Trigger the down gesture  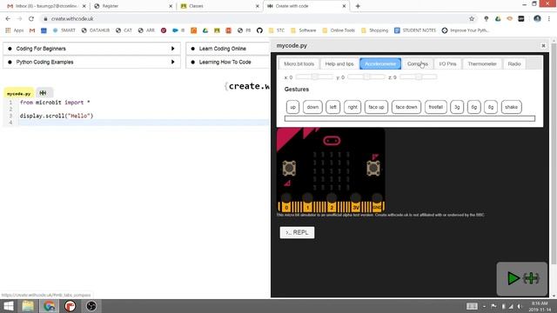coord(312,107)
